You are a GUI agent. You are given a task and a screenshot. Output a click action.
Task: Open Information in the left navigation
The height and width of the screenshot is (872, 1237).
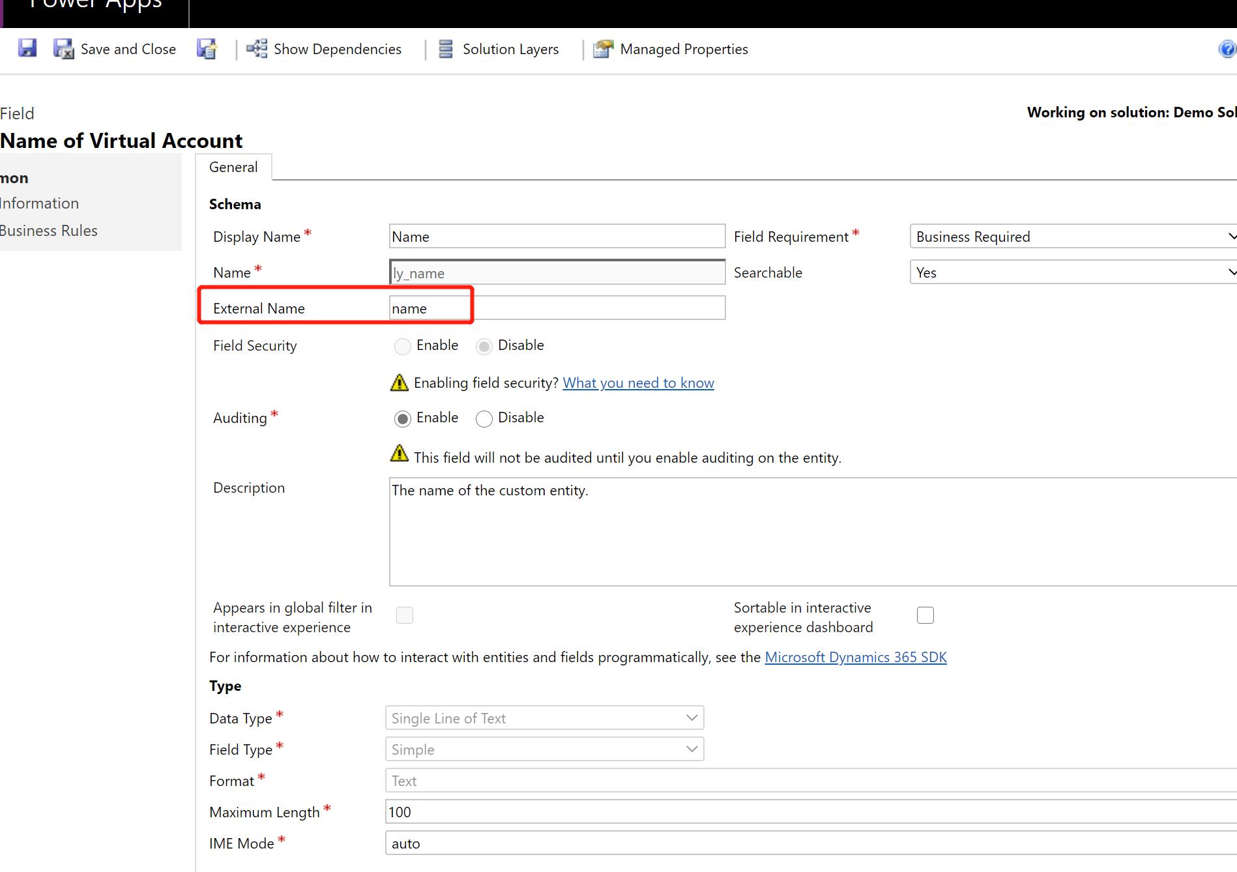pos(39,203)
